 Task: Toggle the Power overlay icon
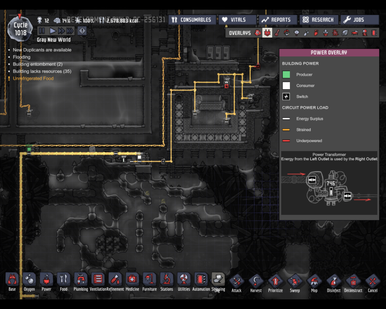[x=267, y=33]
